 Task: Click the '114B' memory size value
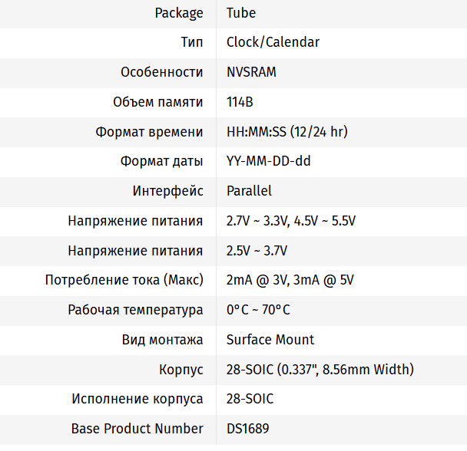tap(240, 102)
